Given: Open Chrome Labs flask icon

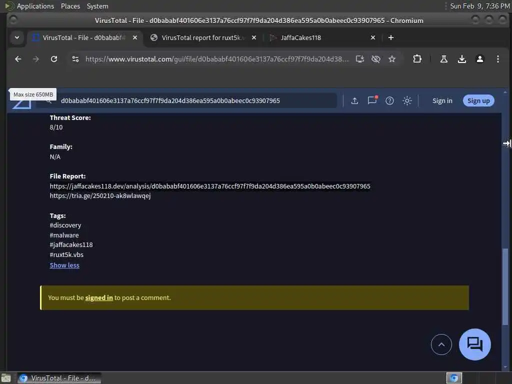Looking at the screenshot, I should click(x=444, y=59).
